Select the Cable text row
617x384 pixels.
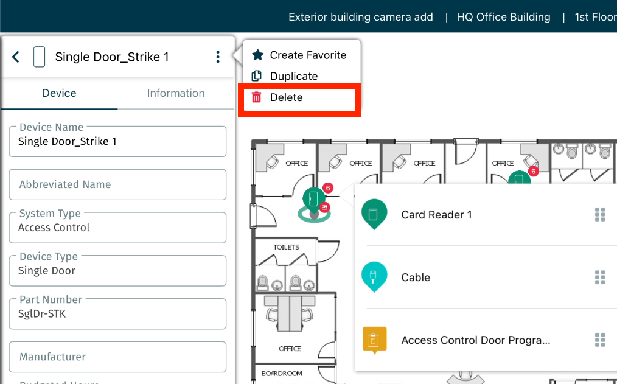tap(416, 278)
